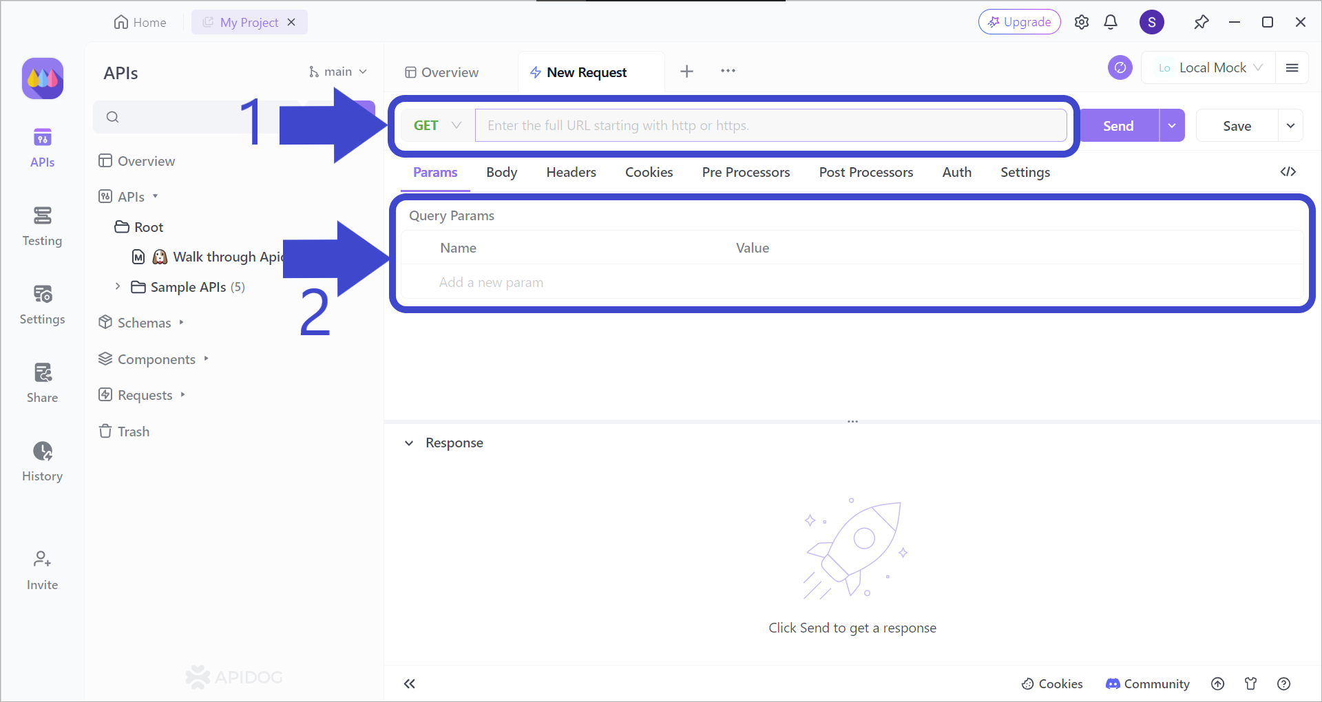Open the Testing section in sidebar
This screenshot has height=702, width=1322.
coord(42,226)
